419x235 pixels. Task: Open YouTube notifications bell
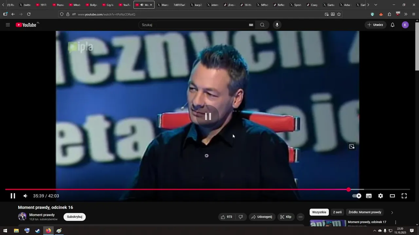(392, 25)
